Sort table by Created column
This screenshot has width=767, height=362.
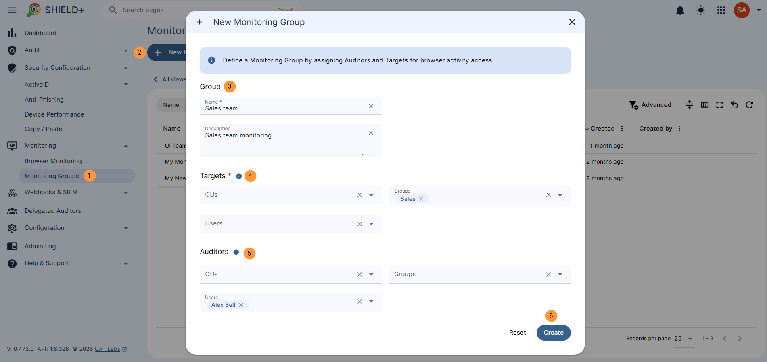coord(602,129)
